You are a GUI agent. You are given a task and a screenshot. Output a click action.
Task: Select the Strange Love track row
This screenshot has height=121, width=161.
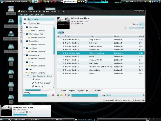point(101,70)
